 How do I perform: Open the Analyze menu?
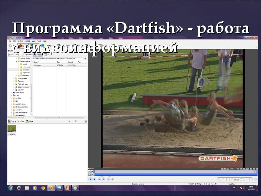coord(27,41)
